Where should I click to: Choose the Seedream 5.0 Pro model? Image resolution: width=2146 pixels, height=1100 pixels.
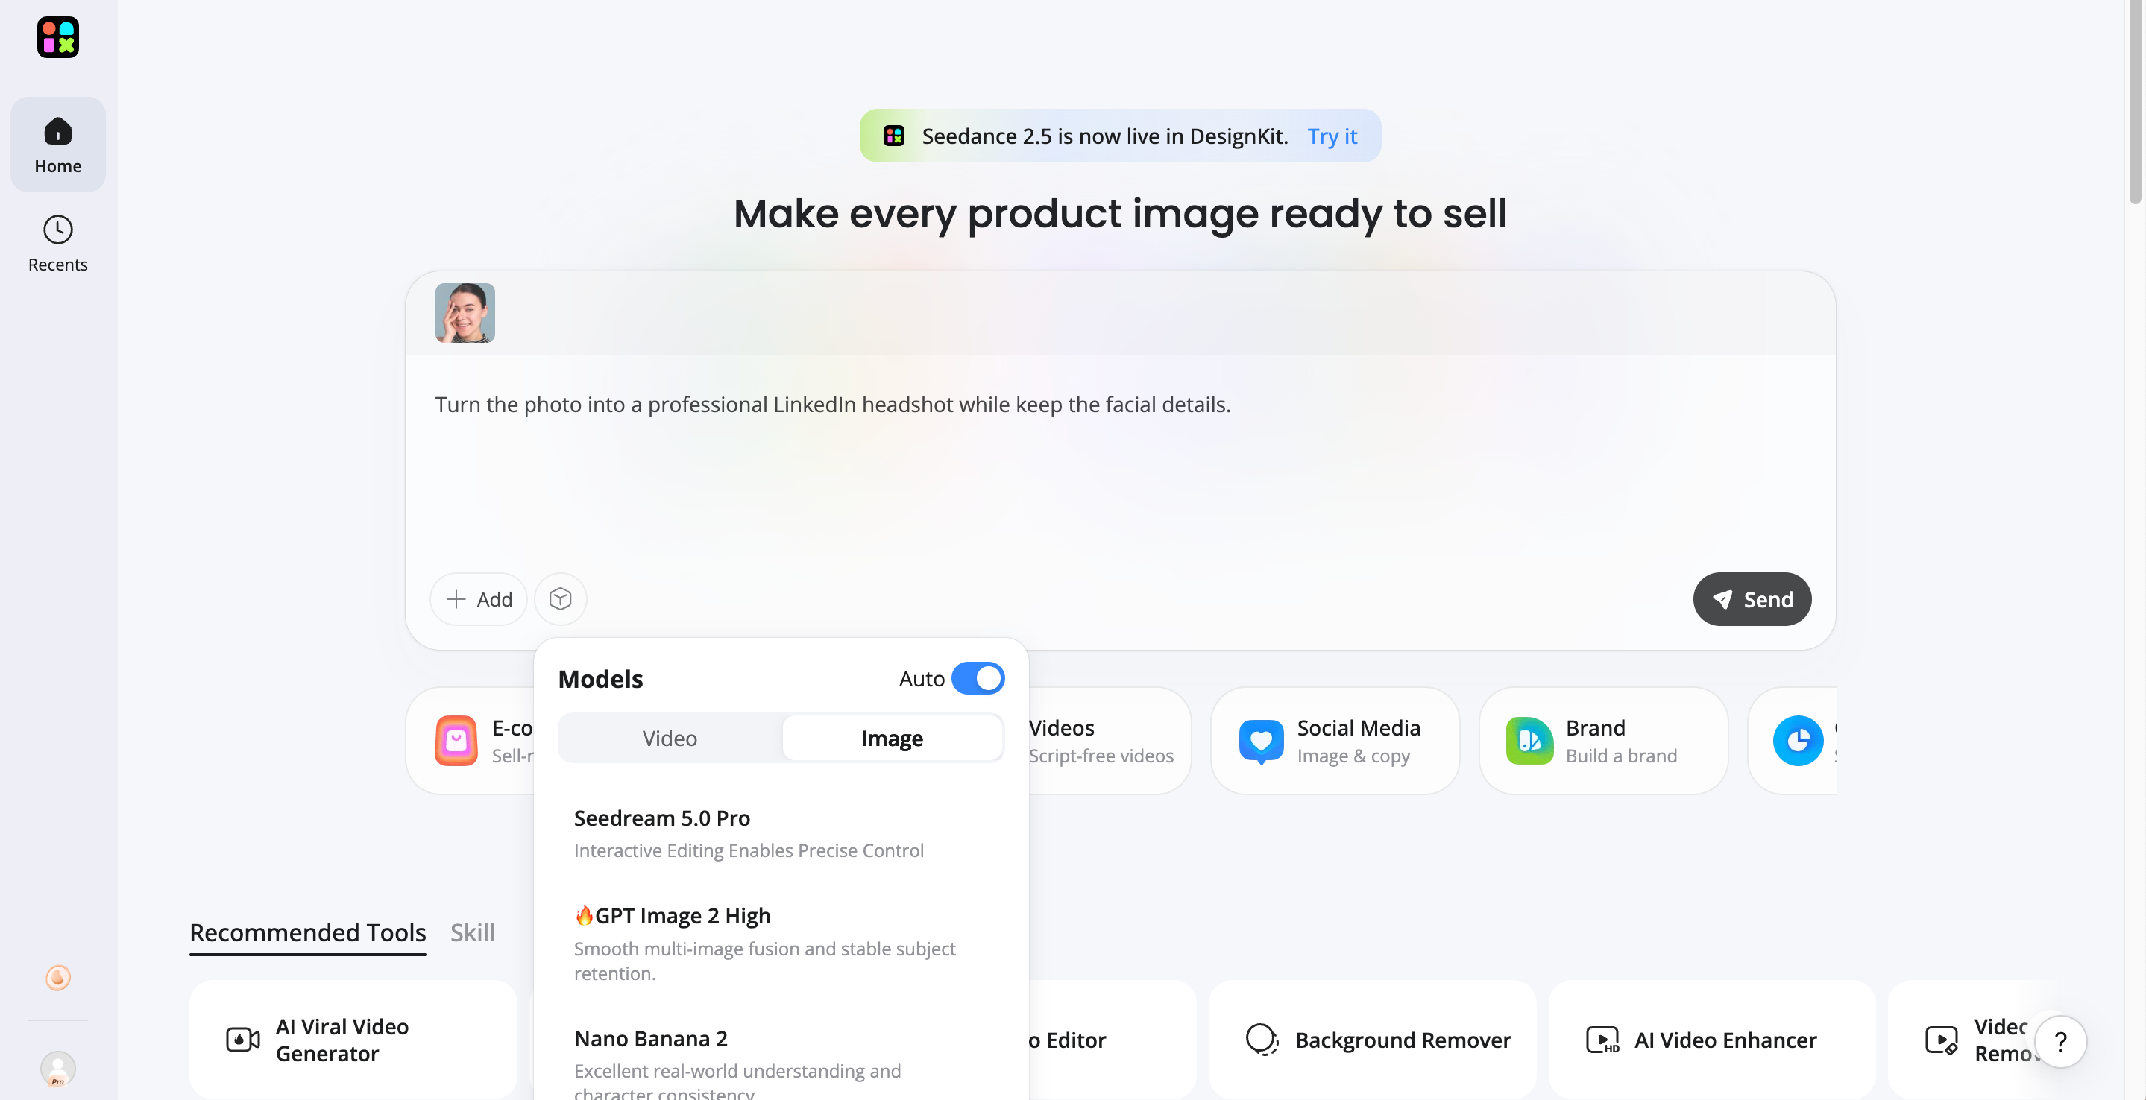(x=781, y=833)
